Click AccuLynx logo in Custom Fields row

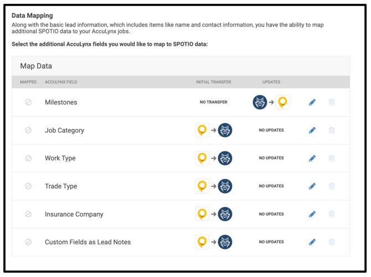225,242
